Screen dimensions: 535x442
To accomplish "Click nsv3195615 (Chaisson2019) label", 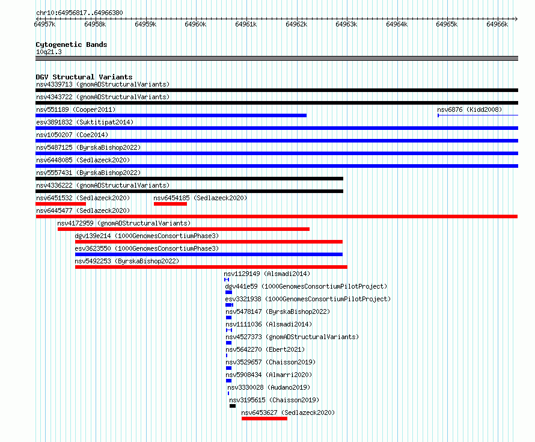I will pyautogui.click(x=274, y=400).
